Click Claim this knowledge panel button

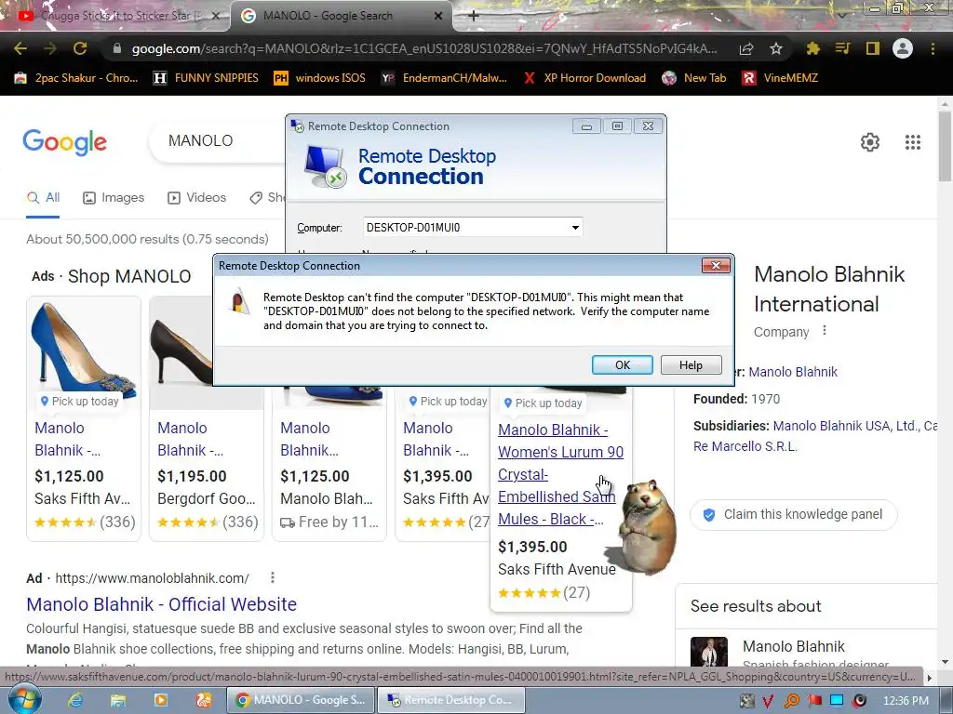click(793, 514)
